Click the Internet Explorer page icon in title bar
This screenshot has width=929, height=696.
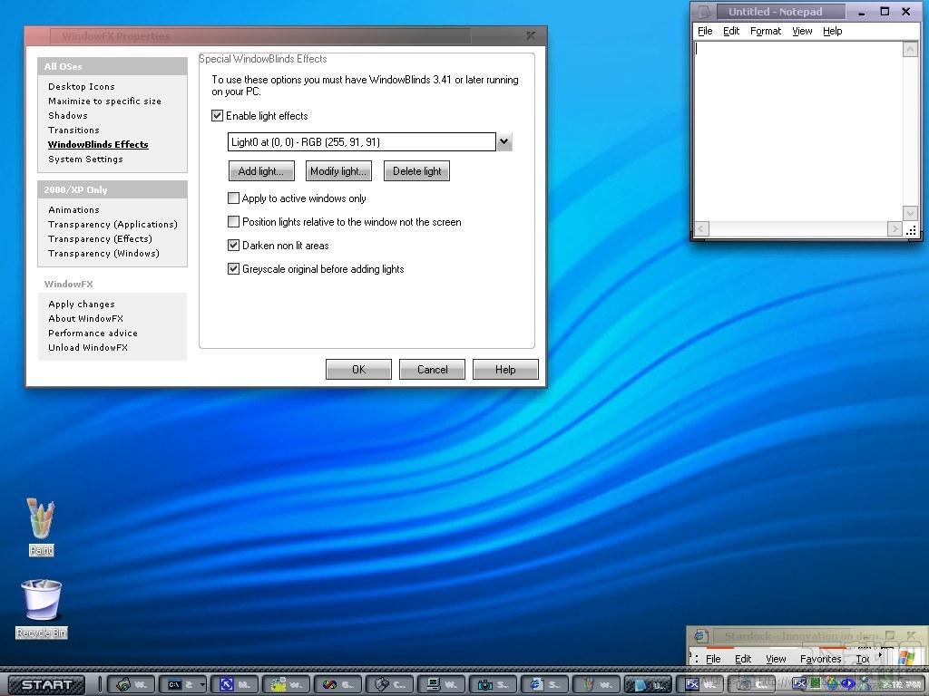700,635
